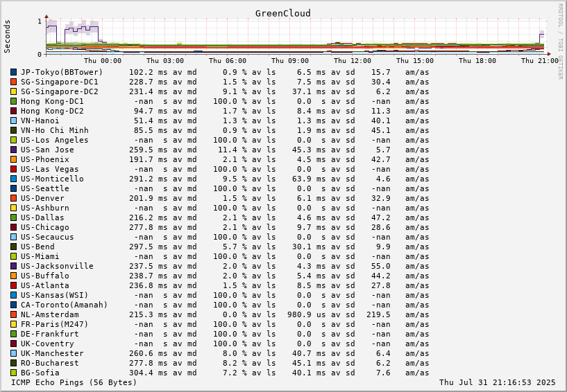This screenshot has height=392, width=567.
Task: Click the CA-Toronto(Amanah) legend label
Action: point(65,305)
